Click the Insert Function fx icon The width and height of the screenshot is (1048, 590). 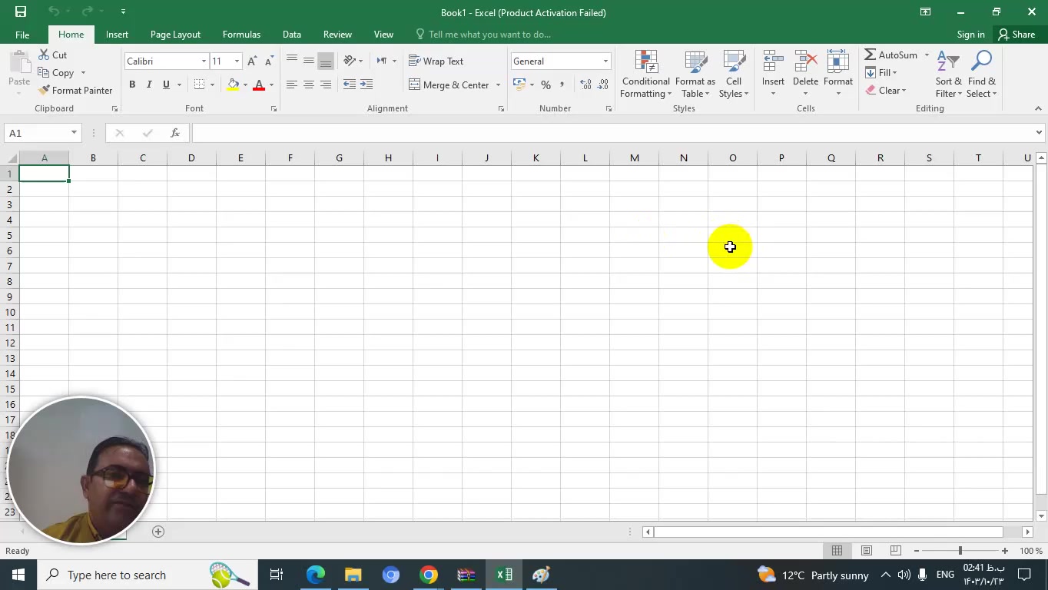[175, 133]
